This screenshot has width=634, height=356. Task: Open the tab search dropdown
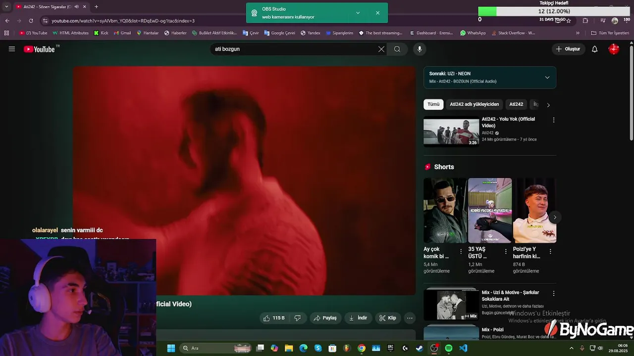click(x=6, y=6)
